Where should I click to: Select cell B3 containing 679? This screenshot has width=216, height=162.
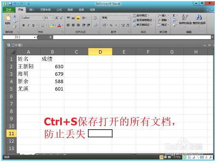52,74
